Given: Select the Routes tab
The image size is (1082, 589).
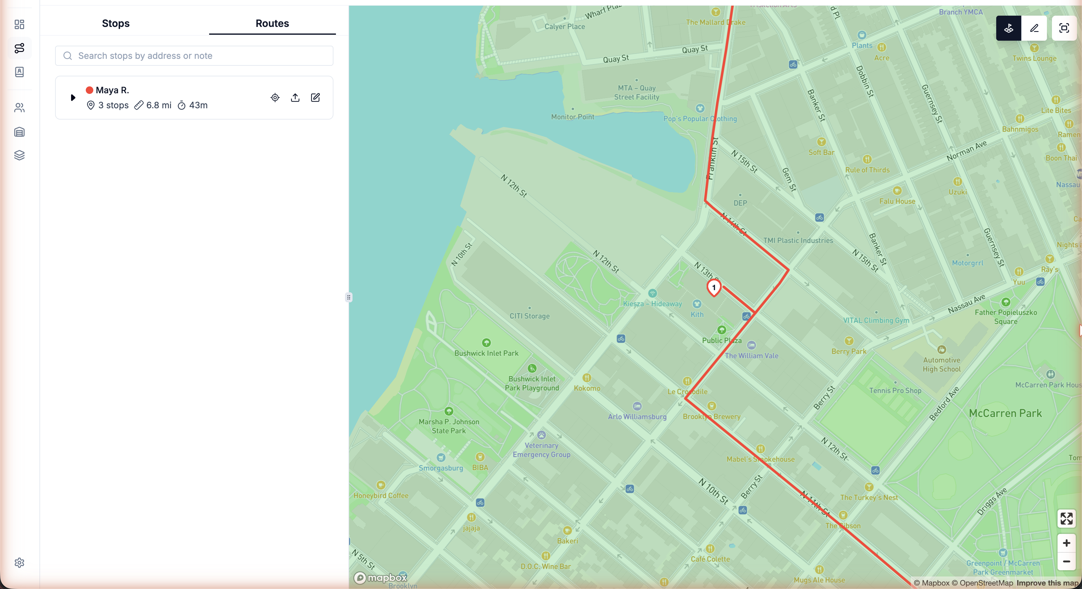Looking at the screenshot, I should click(x=272, y=23).
